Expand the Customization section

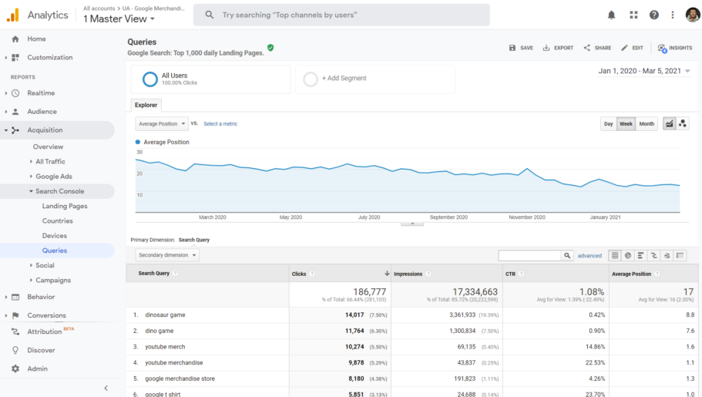point(6,57)
